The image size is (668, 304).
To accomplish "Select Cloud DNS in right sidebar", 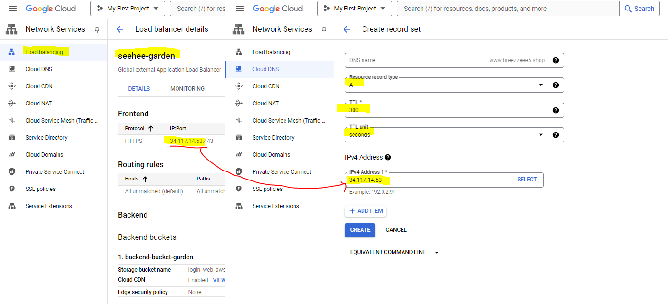I will pyautogui.click(x=279, y=69).
